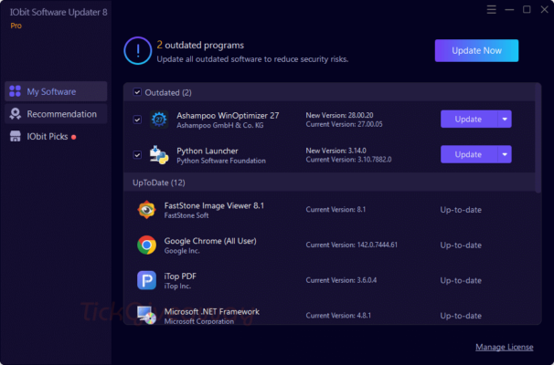Image resolution: width=554 pixels, height=365 pixels.
Task: Click the FastStone Image Viewer icon
Action: [x=146, y=209]
